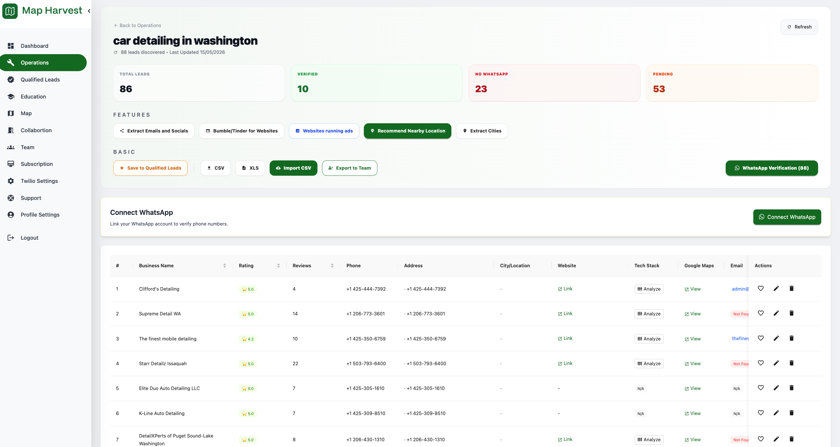Favorite Supreme Detail WA lead
840x447 pixels.
tap(760, 313)
